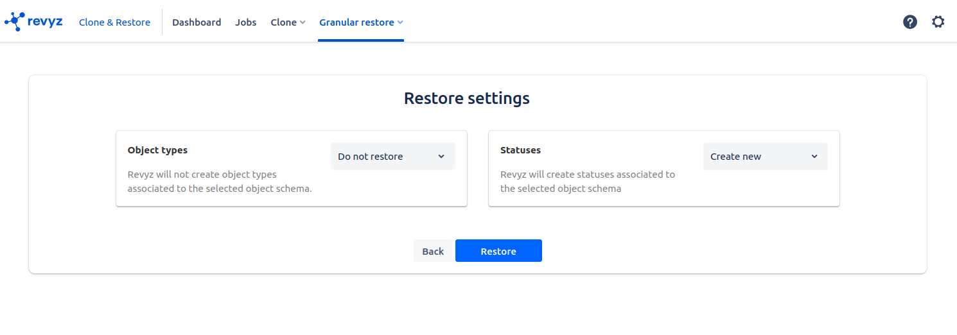Click the Statuses label

point(520,150)
